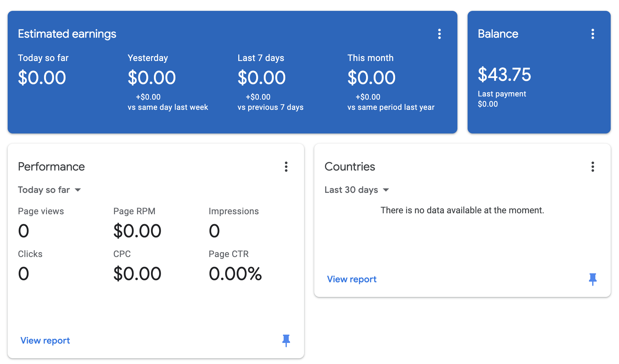Click the Impressions metric value
The height and width of the screenshot is (364, 619).
coord(214,231)
